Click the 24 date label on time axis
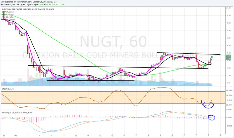Viewport: 234px width, 138px height. point(197,136)
